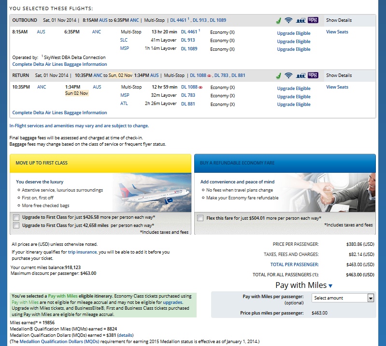The height and width of the screenshot is (346, 386).
Task: Click the SPG badge on return flight row
Action: pos(313,75)
